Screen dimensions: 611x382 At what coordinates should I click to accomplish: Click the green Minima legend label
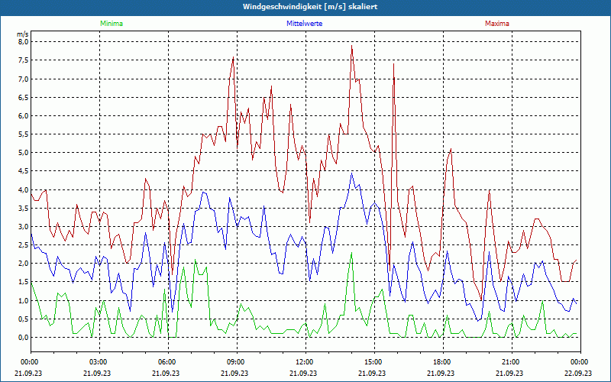point(112,24)
